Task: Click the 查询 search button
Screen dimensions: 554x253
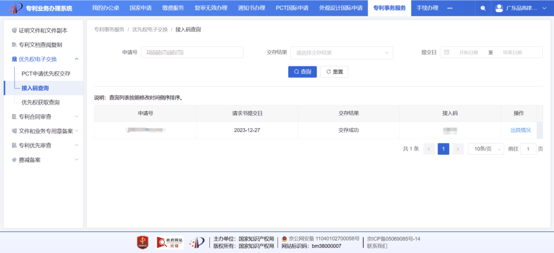Action: 302,72
